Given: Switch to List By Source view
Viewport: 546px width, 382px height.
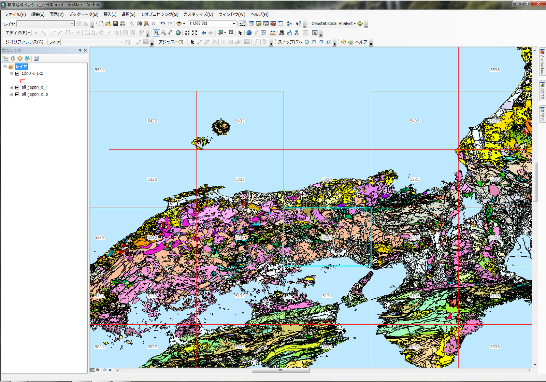Looking at the screenshot, I should point(13,58).
